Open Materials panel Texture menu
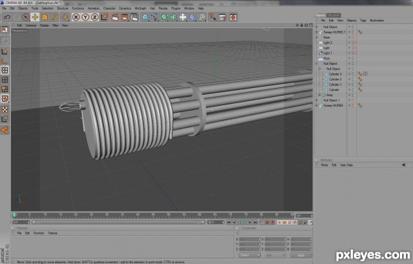The width and height of the screenshot is (413, 264). (x=52, y=233)
